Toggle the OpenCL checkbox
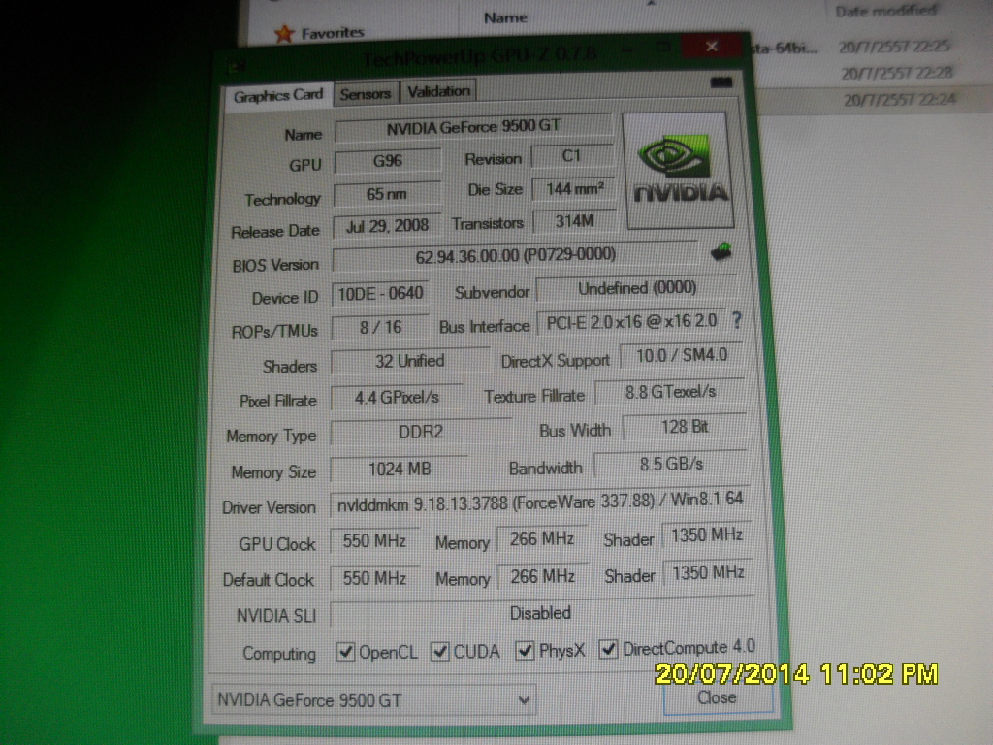The width and height of the screenshot is (993, 745). point(345,651)
